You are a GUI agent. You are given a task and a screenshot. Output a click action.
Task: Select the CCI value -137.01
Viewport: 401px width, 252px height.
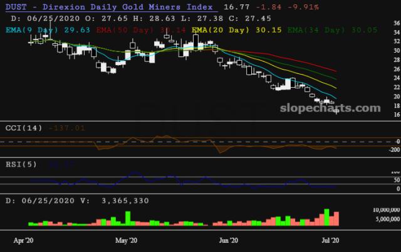[x=67, y=128]
